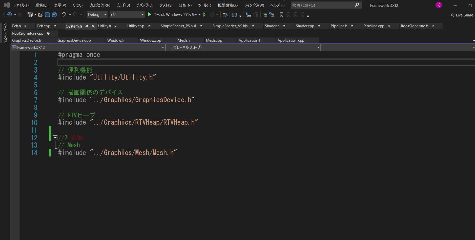Close the System.h tab
Image resolution: width=475 pixels, height=240 pixels.
coord(93,26)
